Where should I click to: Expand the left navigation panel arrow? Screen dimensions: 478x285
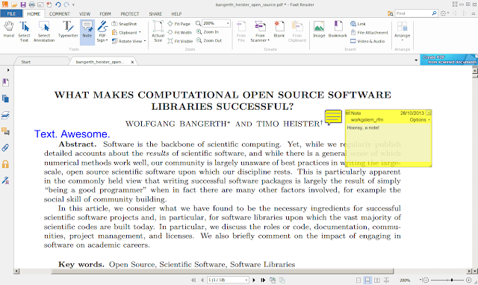(x=8, y=70)
